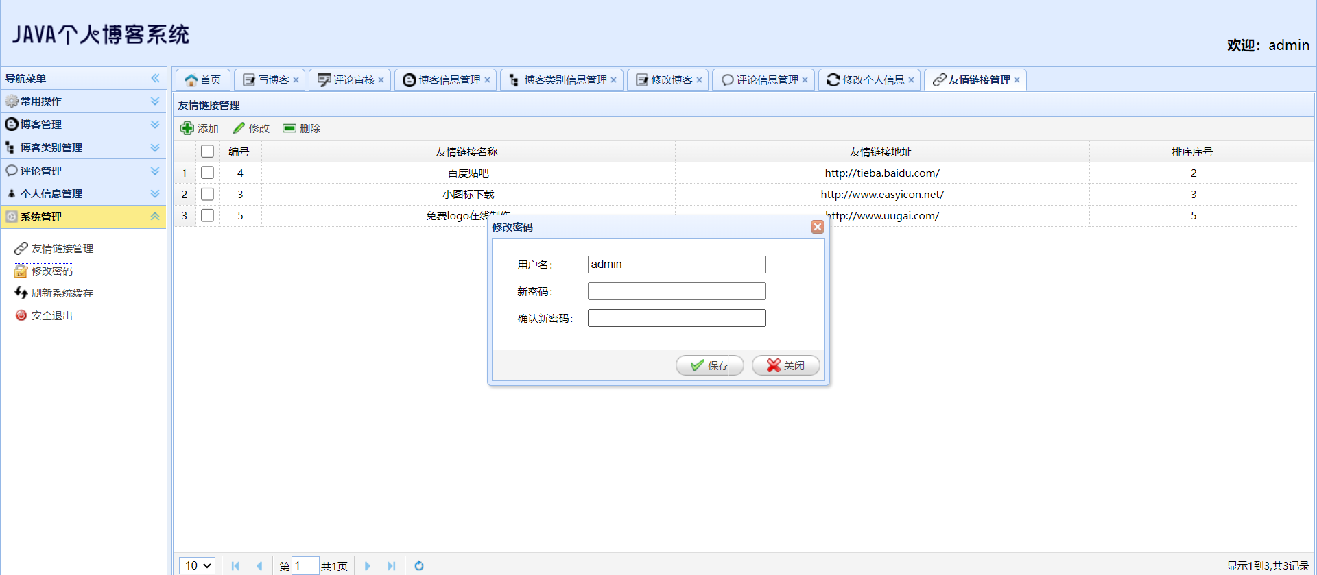Click the 添加 plus icon in toolbar
This screenshot has width=1317, height=575.
click(x=187, y=128)
